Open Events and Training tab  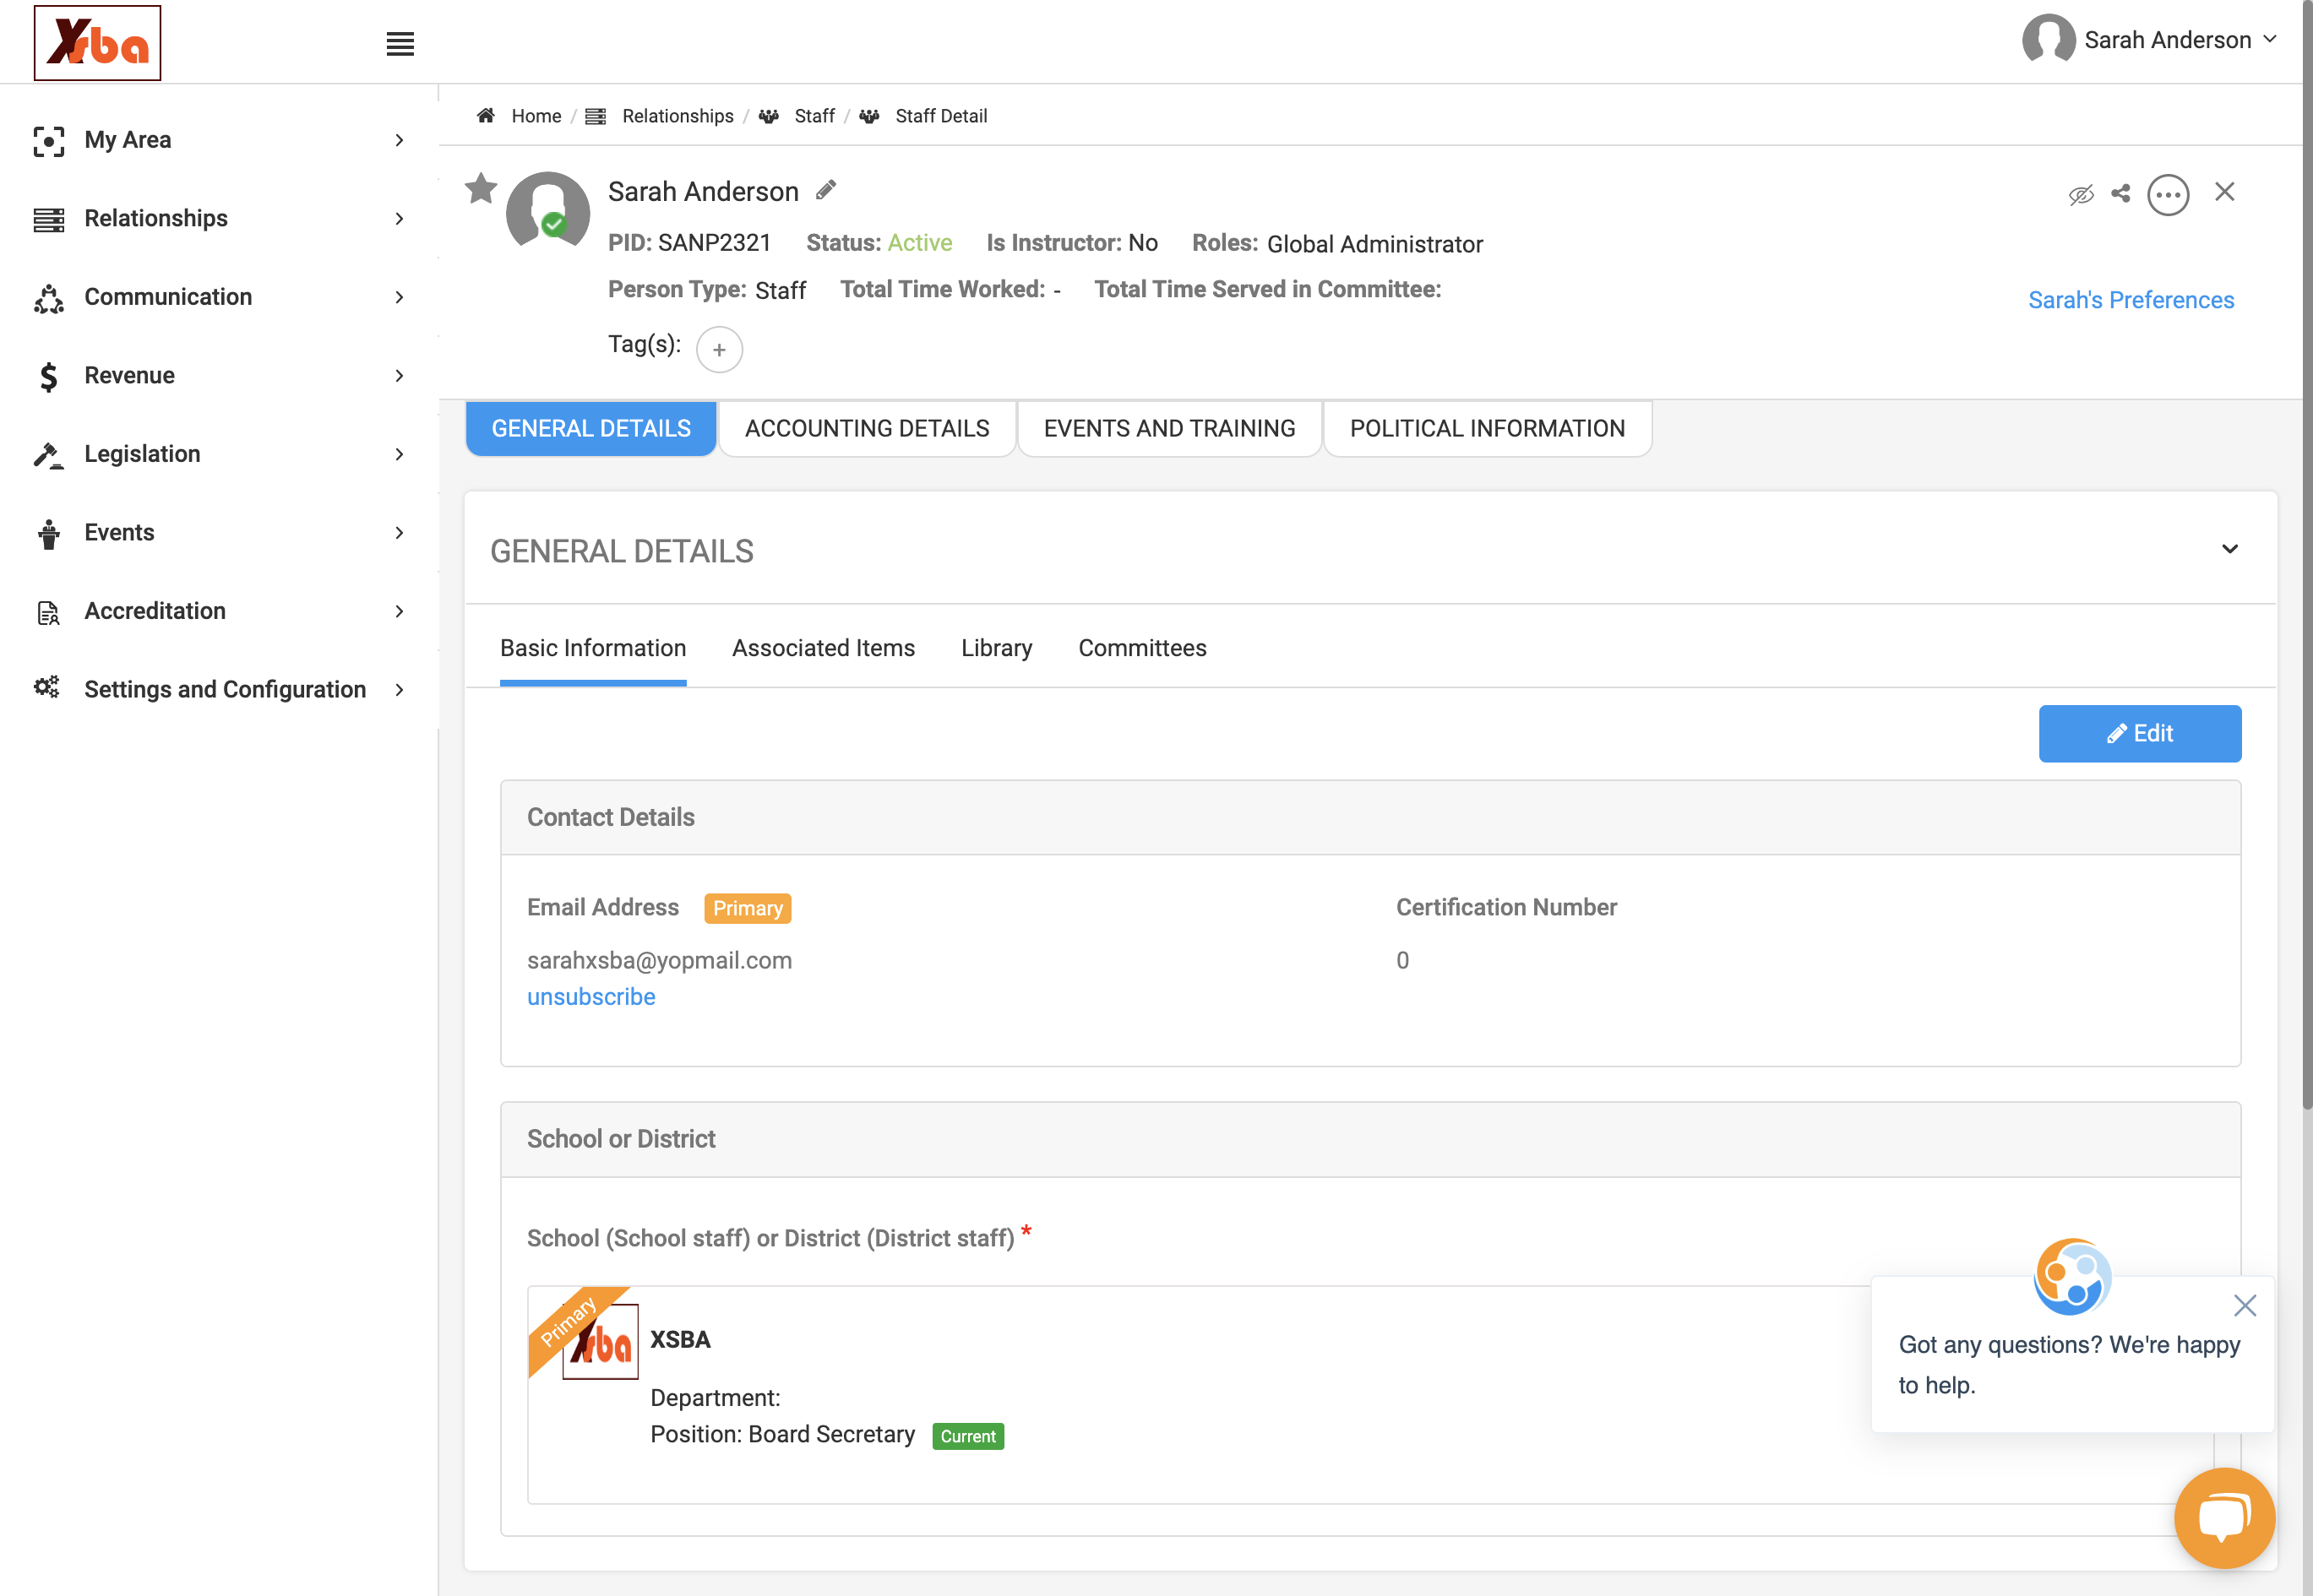click(x=1169, y=428)
